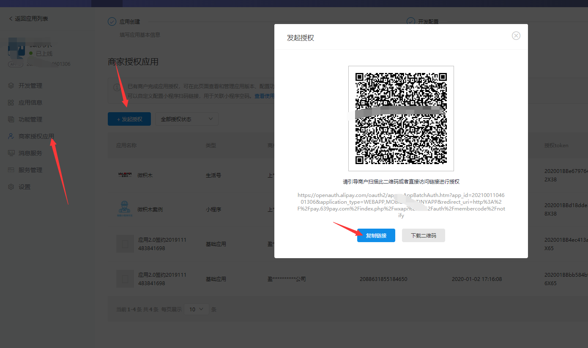Click the 授权token column header
Screen dimensions: 588x348
[x=556, y=145]
